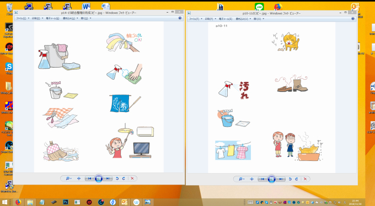375x206 pixels.
Task: Show previous image in left p14-15 viewer
Action: 89,179
